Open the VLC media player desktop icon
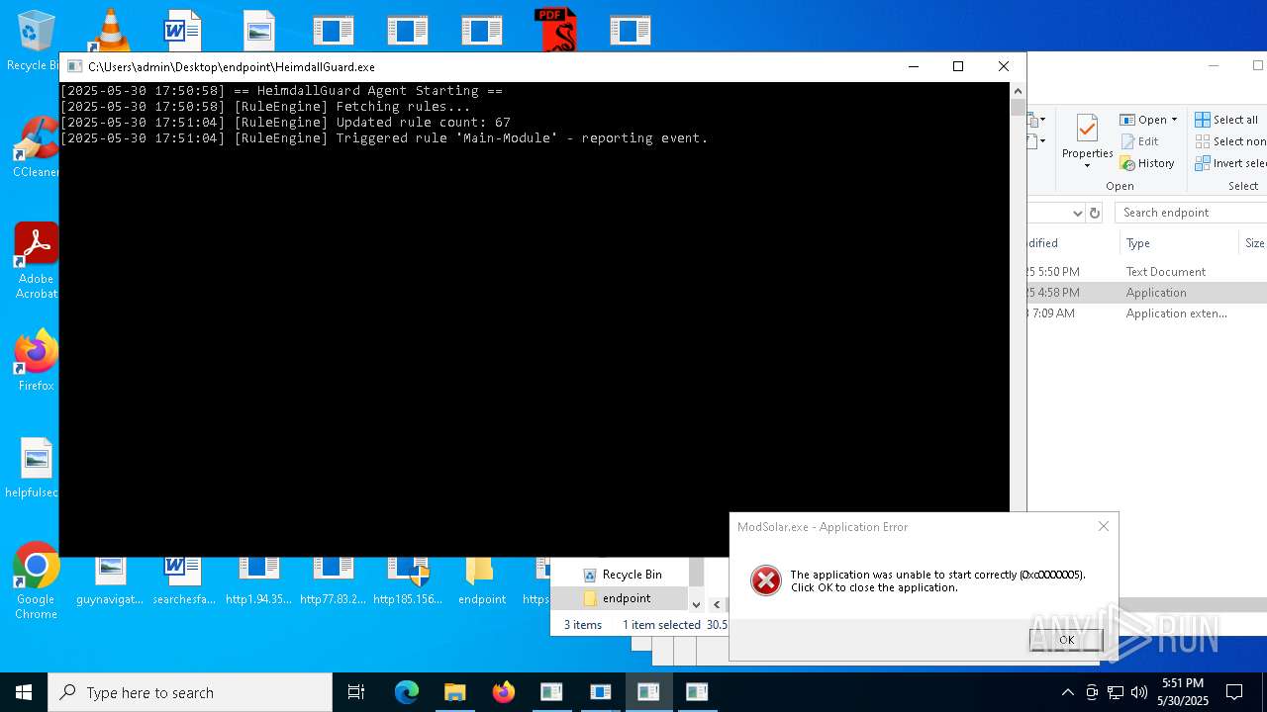 pos(109,30)
